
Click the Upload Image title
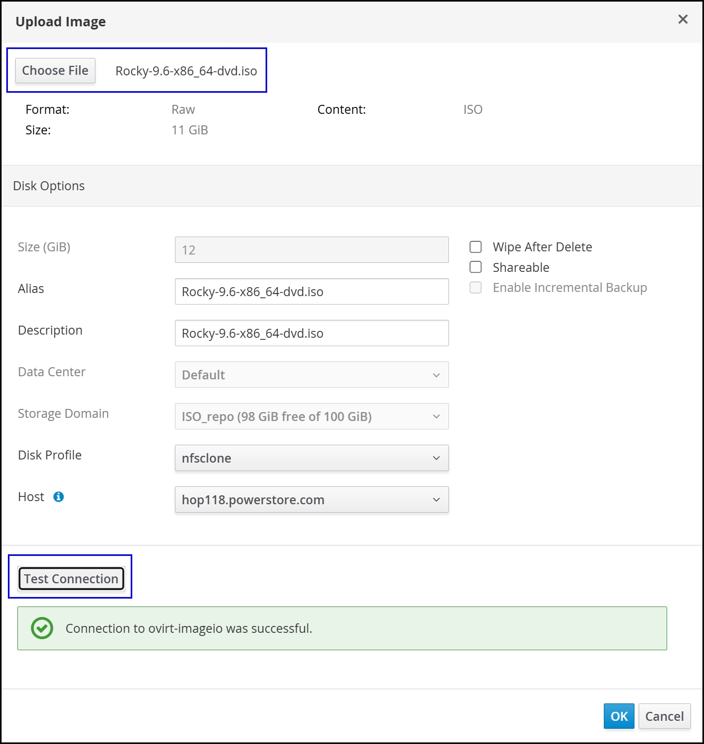point(61,22)
